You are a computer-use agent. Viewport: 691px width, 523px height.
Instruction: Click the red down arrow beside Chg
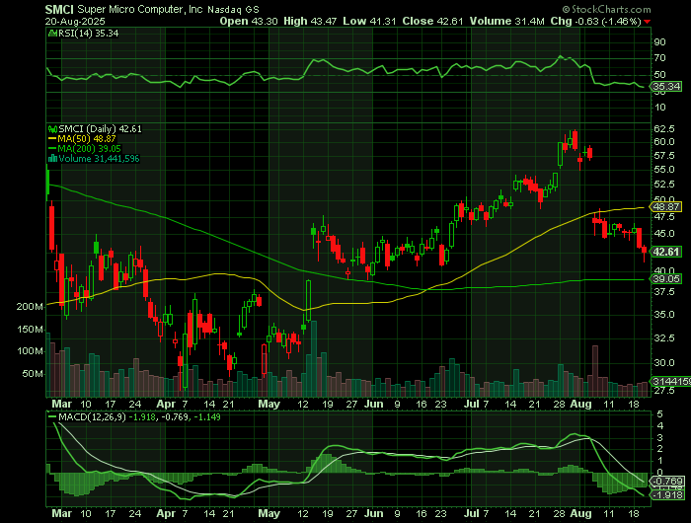(x=647, y=22)
